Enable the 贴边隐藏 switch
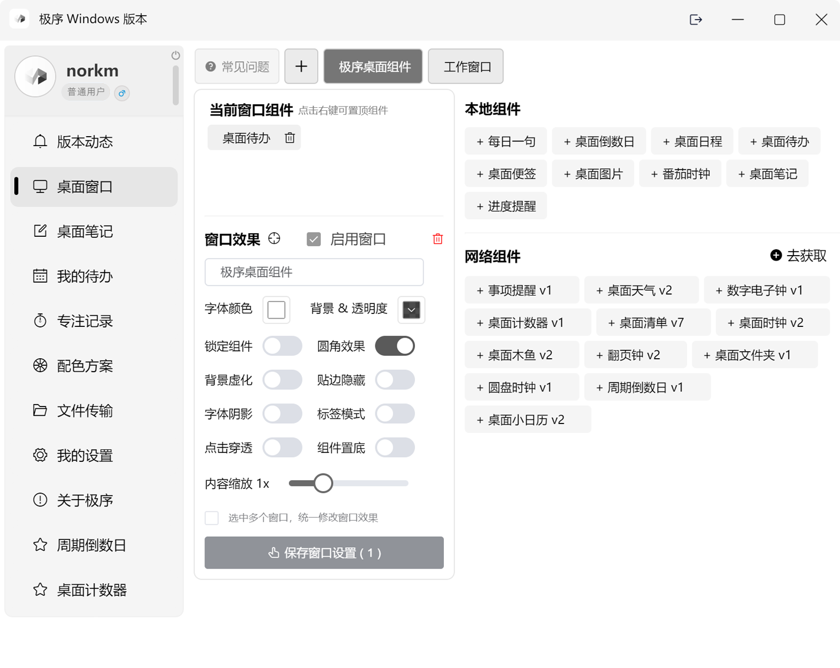The image size is (840, 668). pos(395,380)
